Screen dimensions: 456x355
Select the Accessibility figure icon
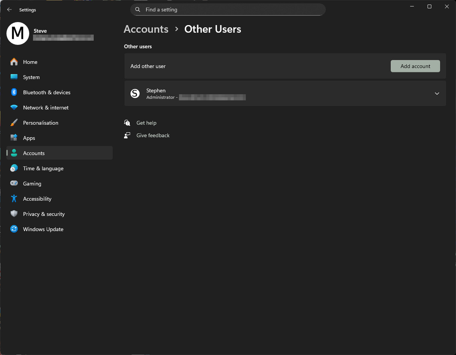click(x=14, y=199)
